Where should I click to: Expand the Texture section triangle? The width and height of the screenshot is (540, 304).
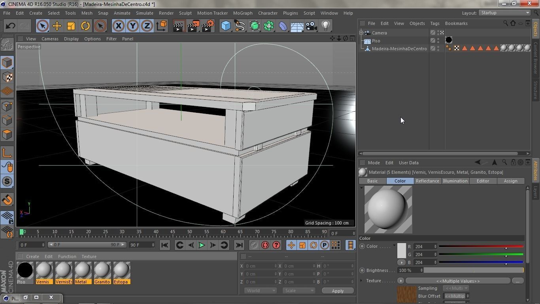(361, 281)
